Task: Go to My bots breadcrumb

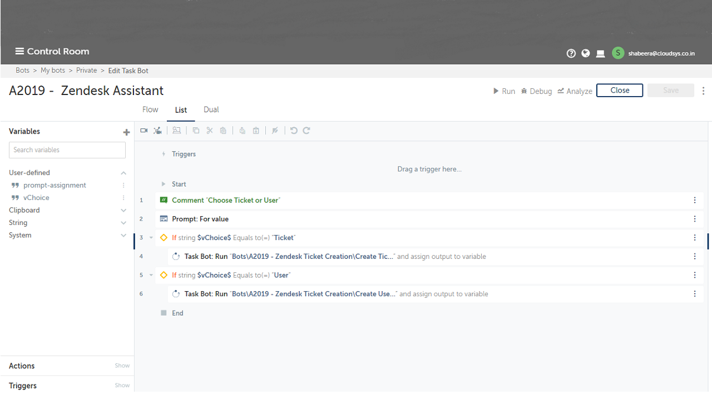Action: [53, 71]
